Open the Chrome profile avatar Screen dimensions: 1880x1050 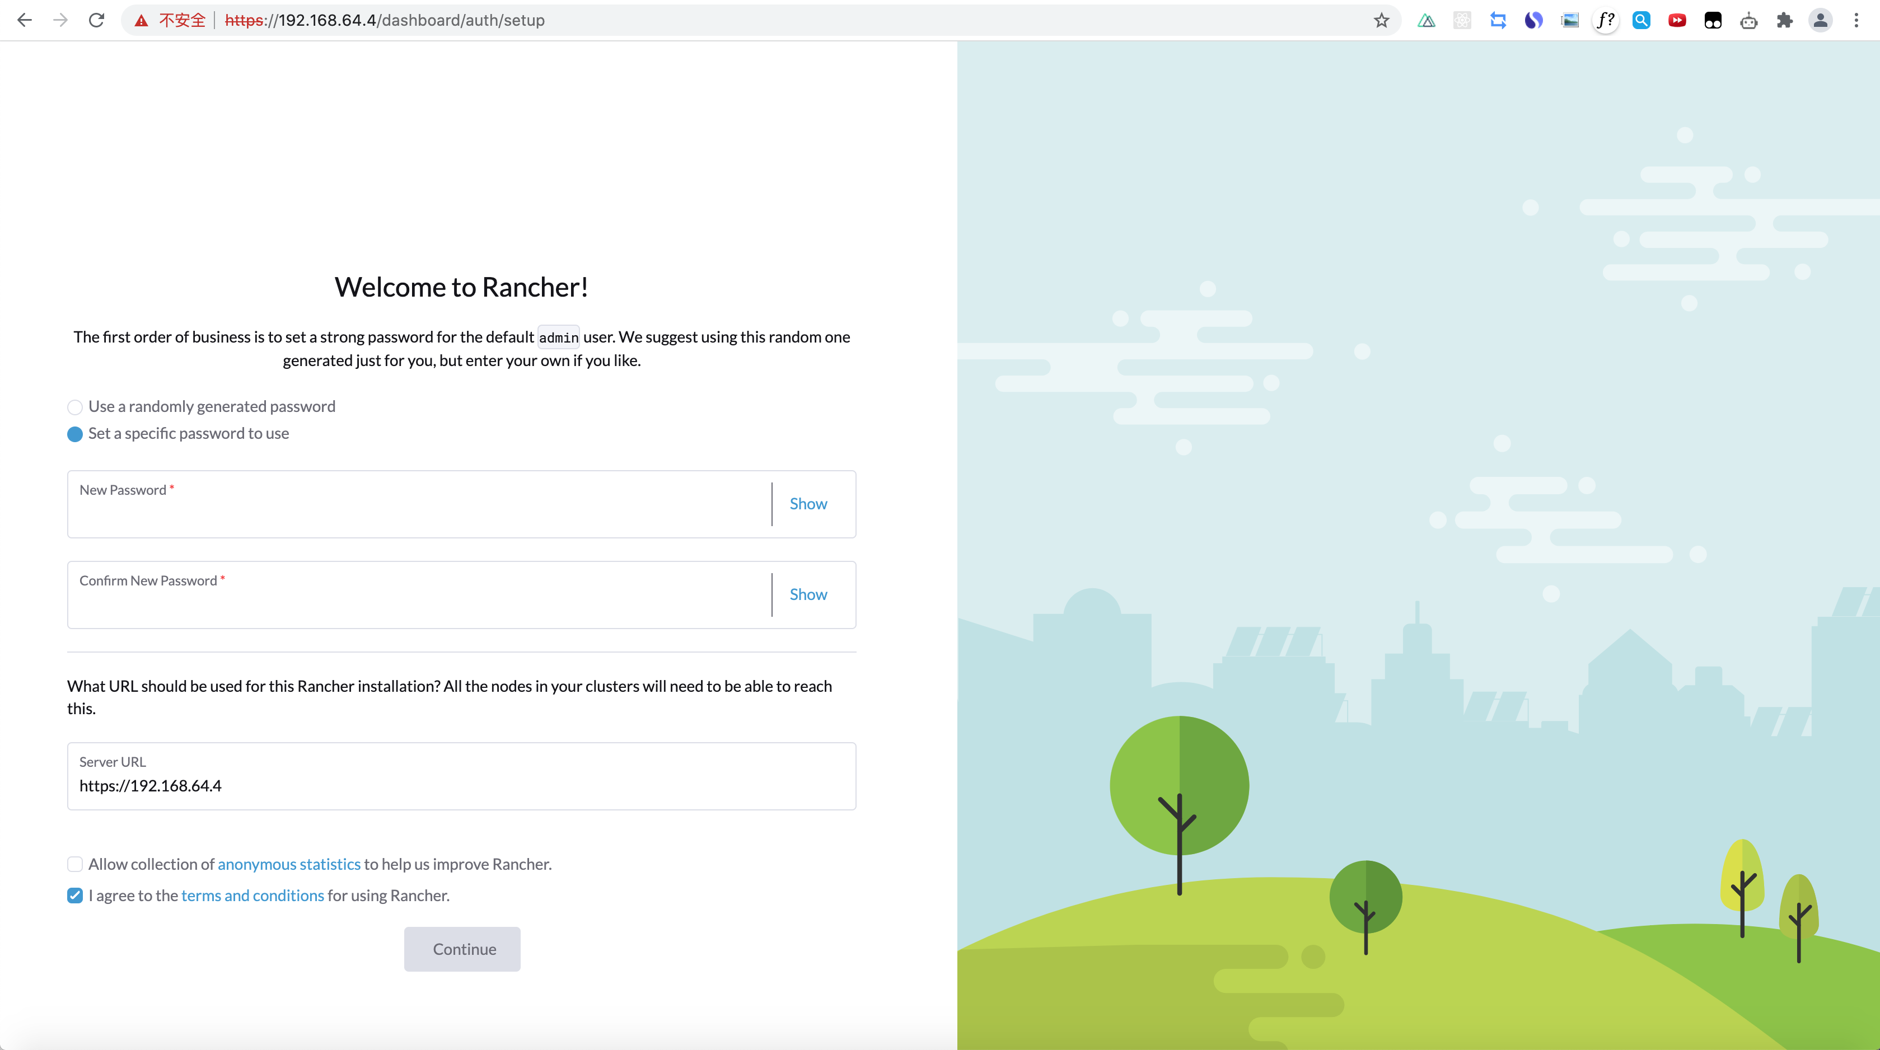1820,21
